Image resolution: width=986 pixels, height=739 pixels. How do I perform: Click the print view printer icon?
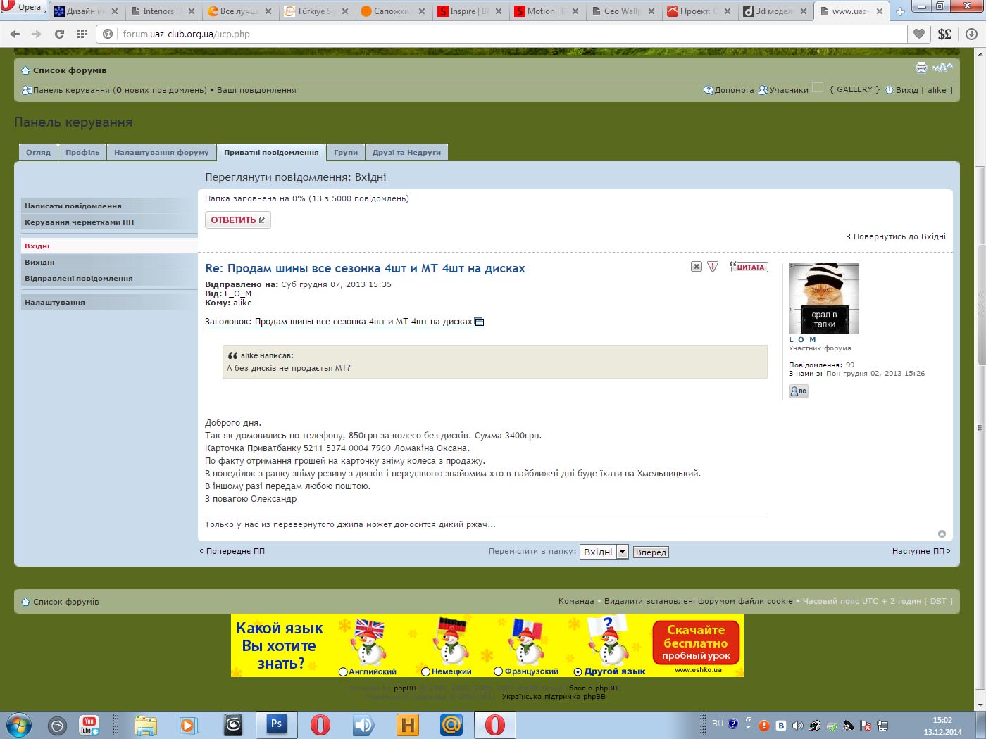(921, 68)
